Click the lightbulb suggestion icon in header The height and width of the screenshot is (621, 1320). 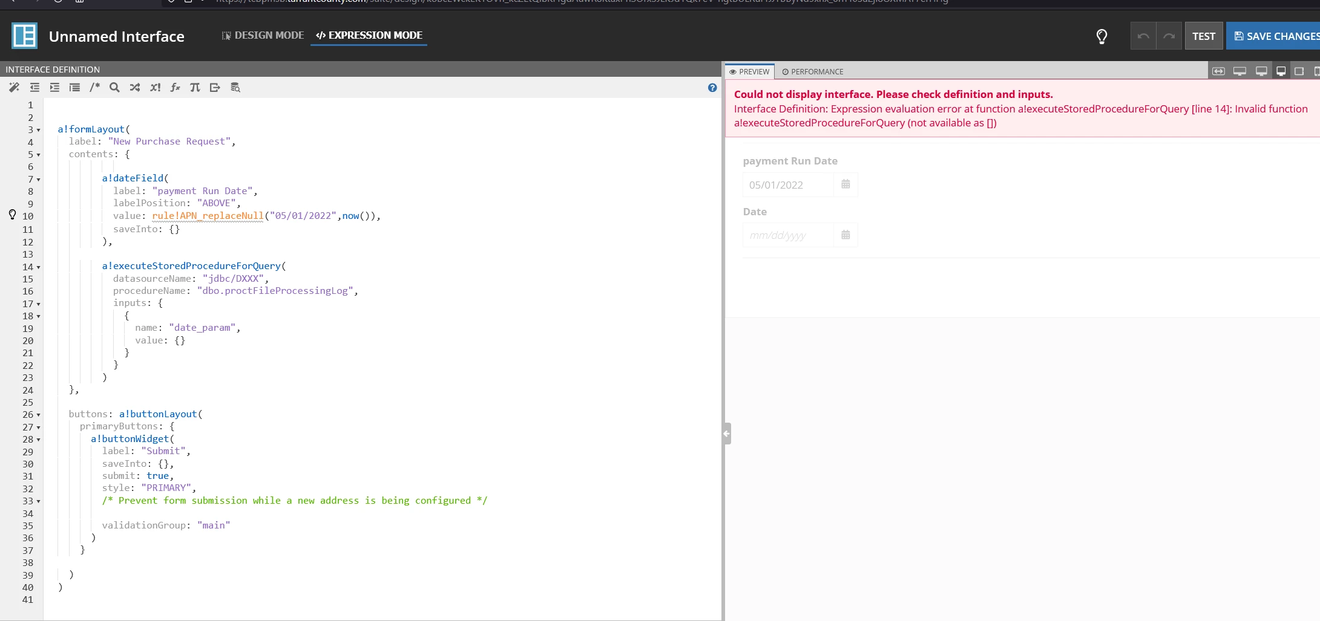(1102, 37)
